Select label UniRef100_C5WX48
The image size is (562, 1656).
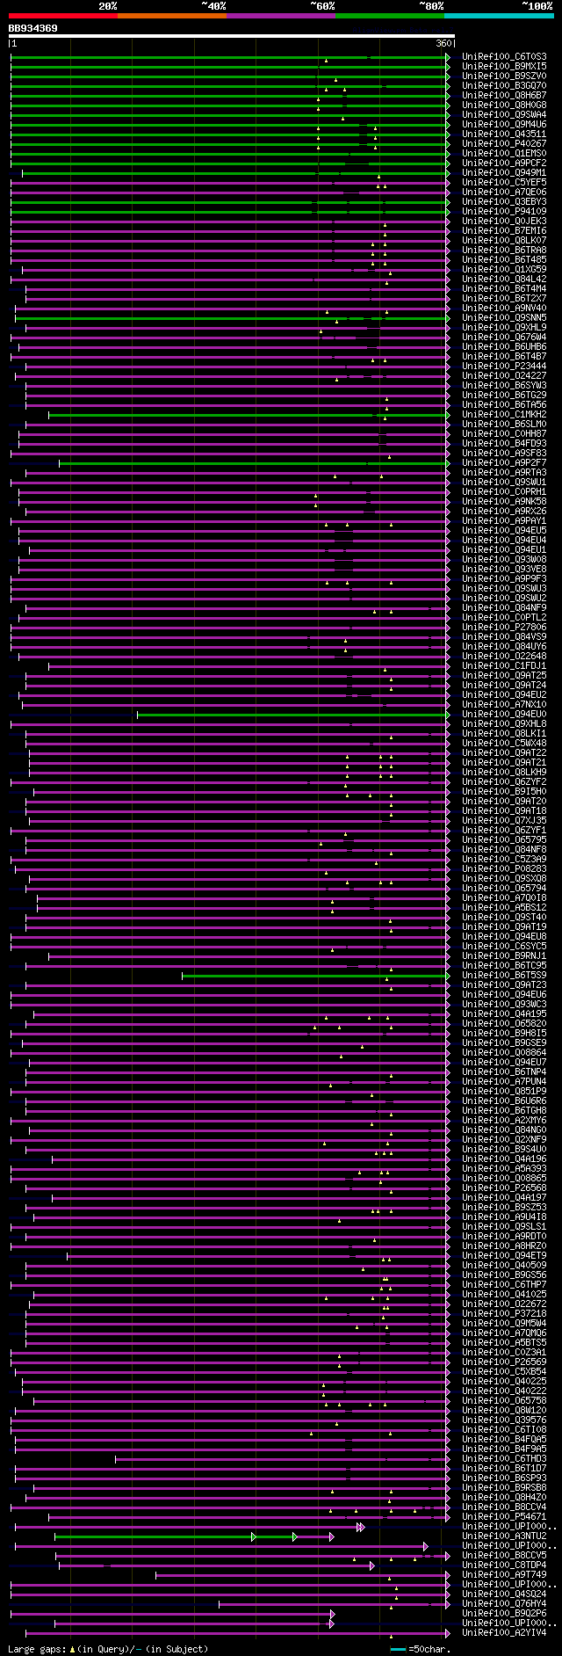point(504,744)
